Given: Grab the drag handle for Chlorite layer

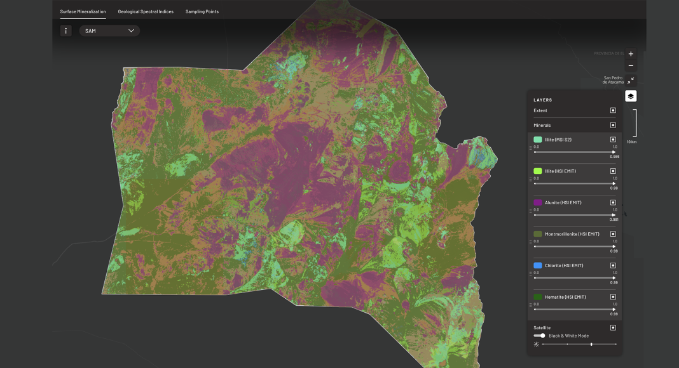Looking at the screenshot, I should click(530, 274).
